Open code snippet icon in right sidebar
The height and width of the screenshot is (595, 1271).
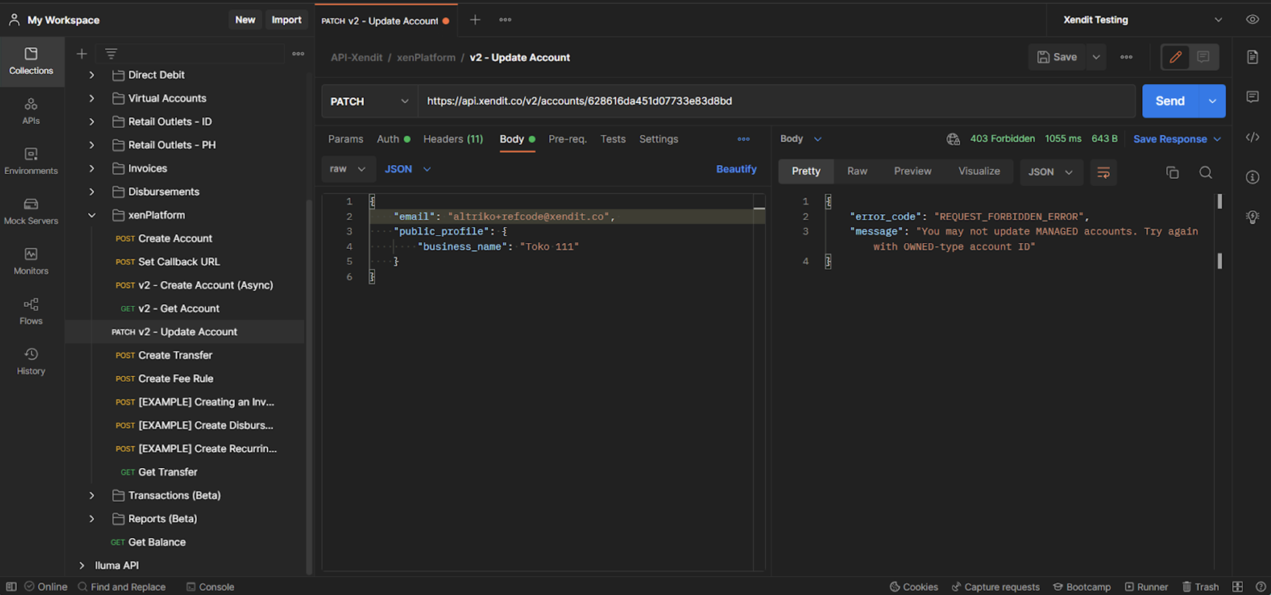coord(1253,137)
